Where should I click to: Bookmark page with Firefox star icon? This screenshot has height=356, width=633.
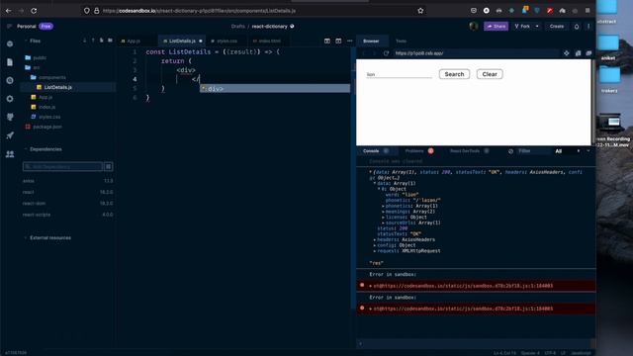pos(420,11)
